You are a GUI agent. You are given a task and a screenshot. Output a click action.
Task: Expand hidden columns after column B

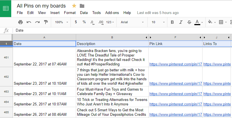pos(146,37)
